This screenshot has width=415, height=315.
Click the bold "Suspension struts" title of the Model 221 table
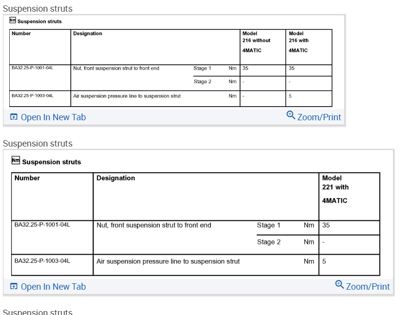pos(52,162)
